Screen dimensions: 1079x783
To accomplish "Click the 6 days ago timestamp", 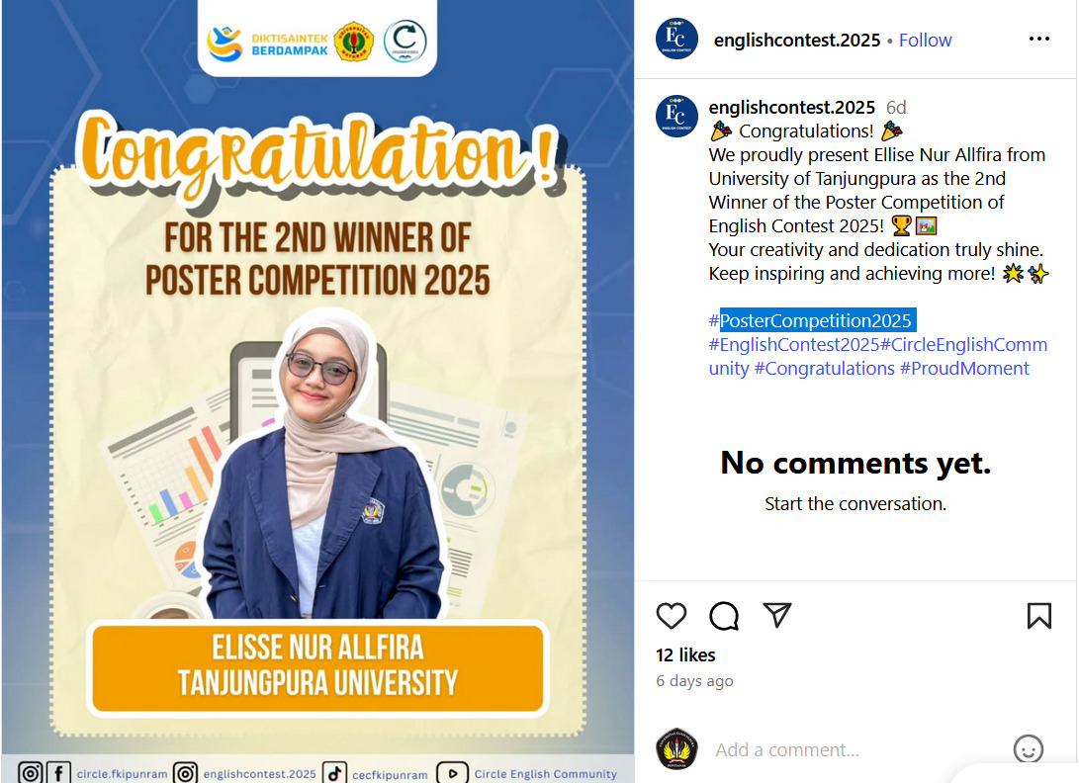I will (x=694, y=681).
